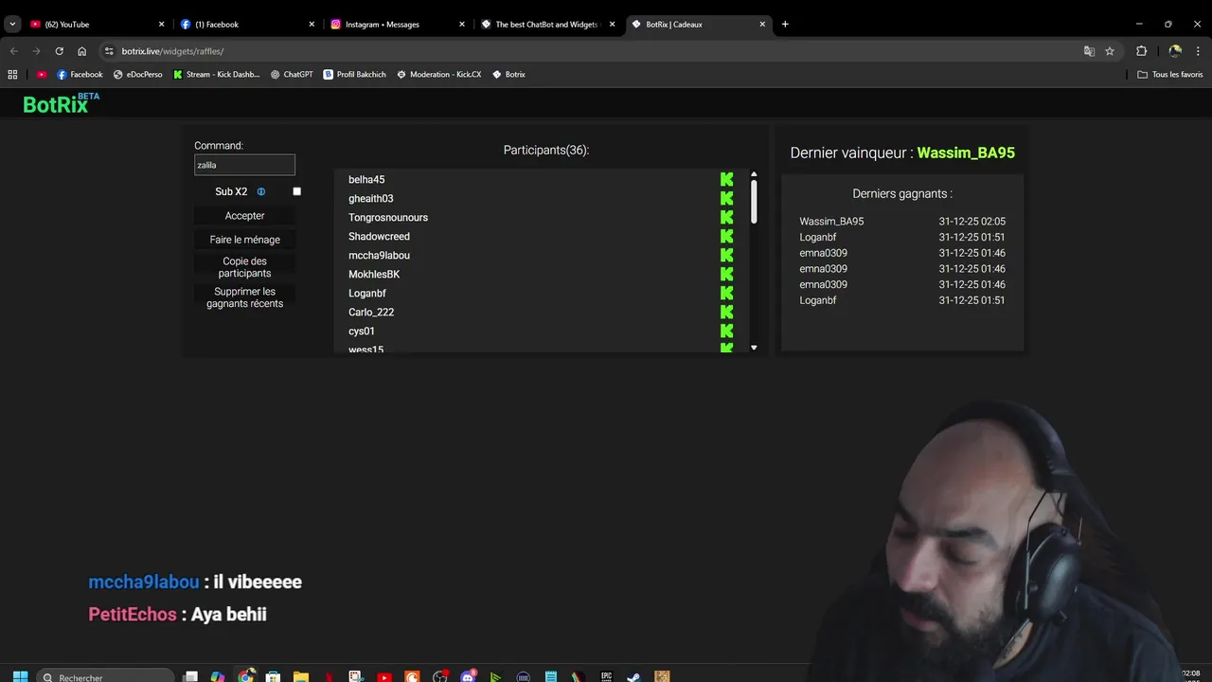
Task: Click the Kick icon beside Shadowcreed
Action: point(726,236)
